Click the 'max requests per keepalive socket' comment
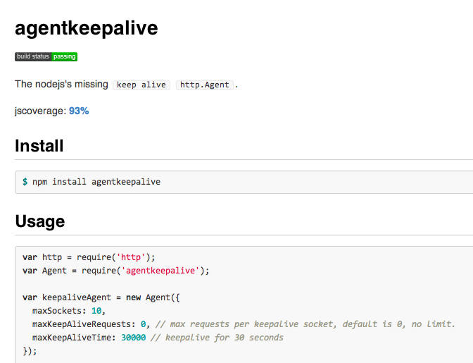 305,324
